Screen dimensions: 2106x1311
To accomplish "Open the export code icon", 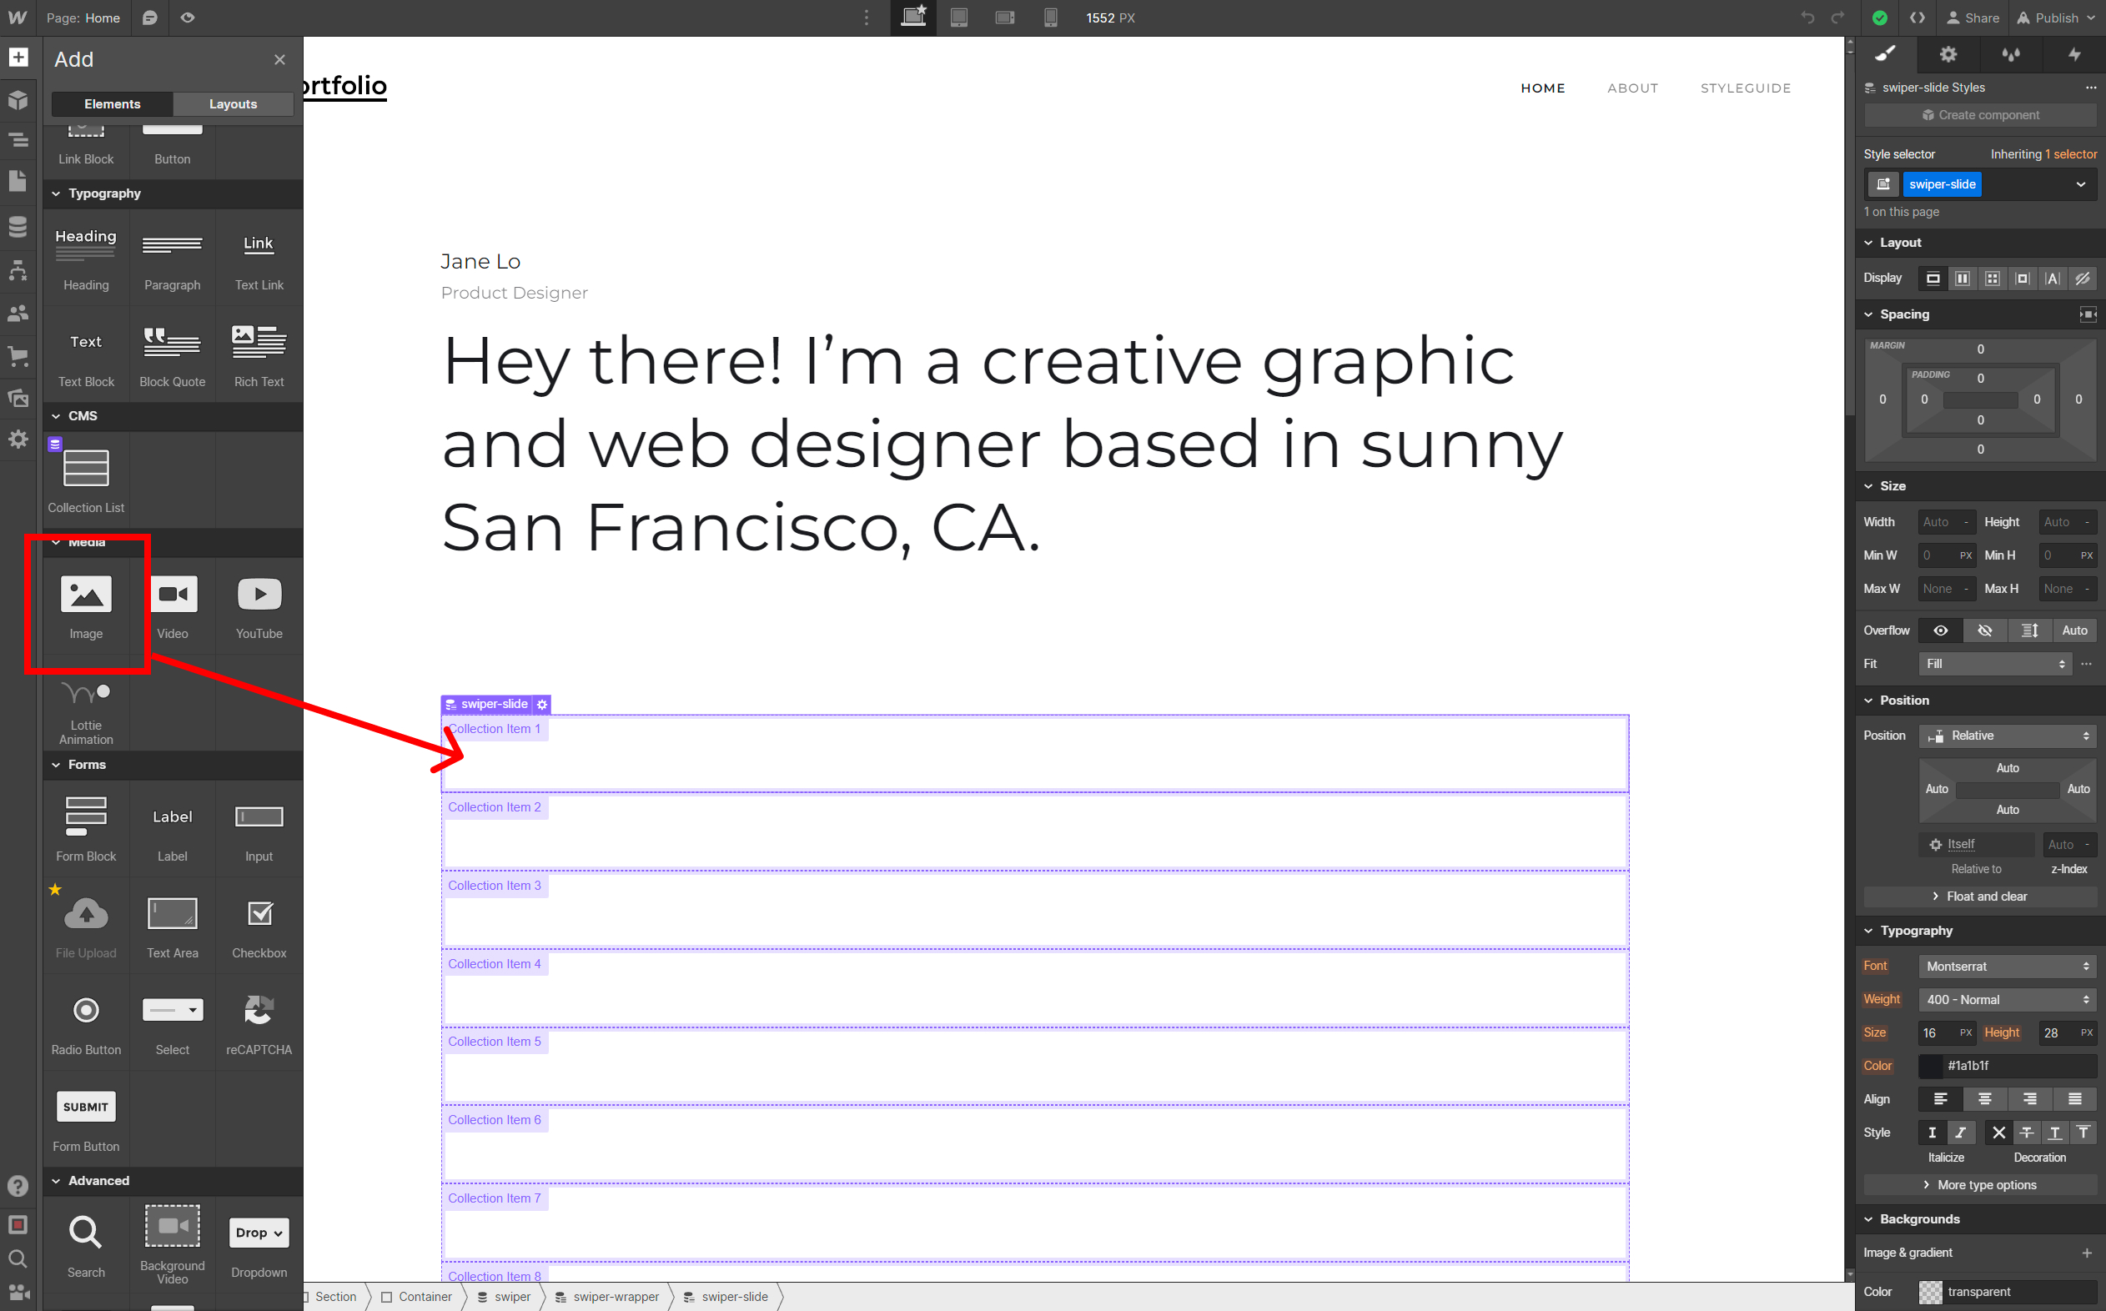I will tap(1917, 18).
